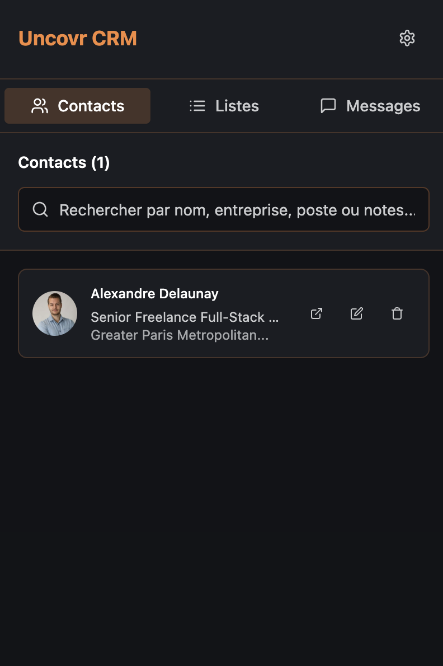Click the speech bubble icon beside Messages
Image resolution: width=443 pixels, height=666 pixels.
pyautogui.click(x=328, y=106)
